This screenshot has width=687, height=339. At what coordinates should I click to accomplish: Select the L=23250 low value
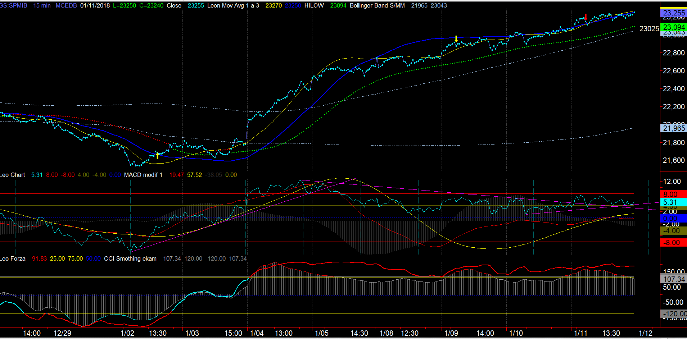click(125, 6)
